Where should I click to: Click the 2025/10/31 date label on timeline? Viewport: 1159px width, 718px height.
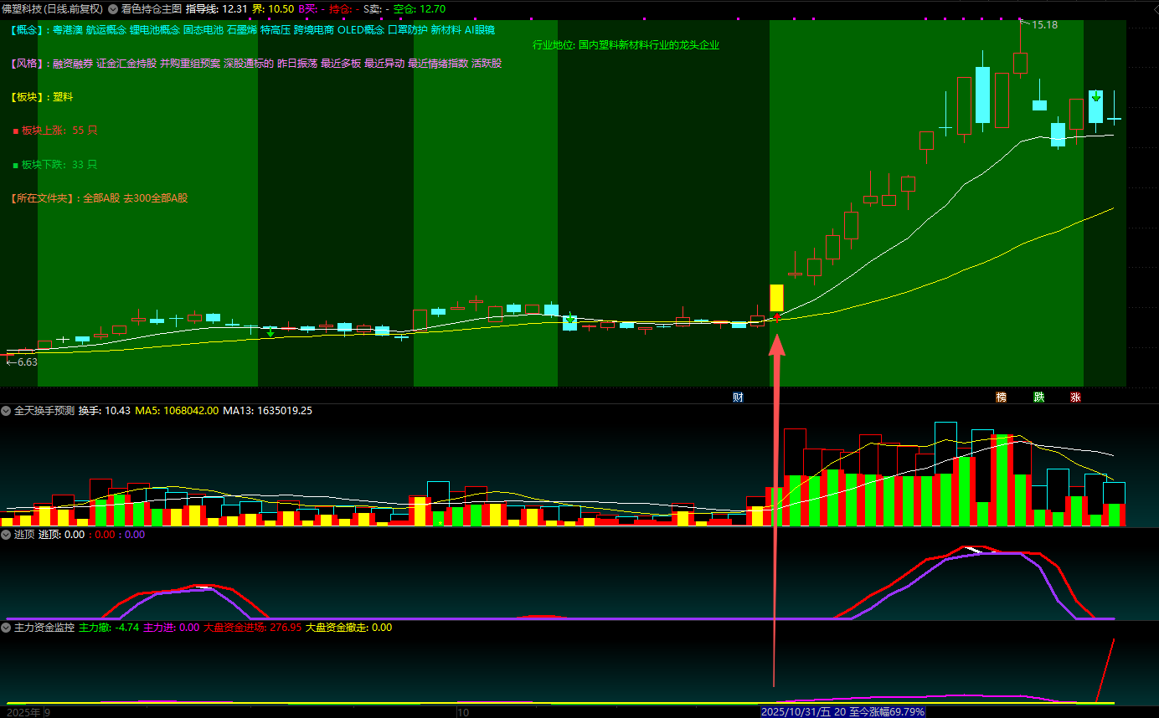[795, 711]
